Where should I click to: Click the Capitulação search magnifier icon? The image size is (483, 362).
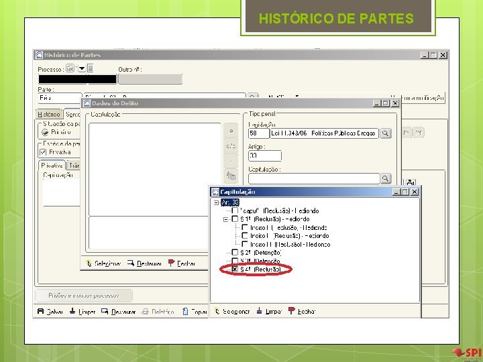pyautogui.click(x=385, y=178)
